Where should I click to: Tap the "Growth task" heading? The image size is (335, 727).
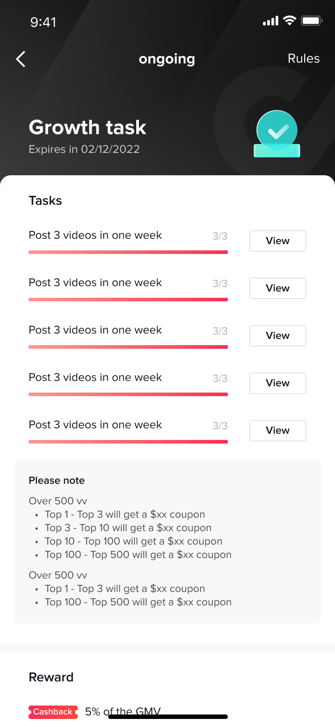[88, 127]
